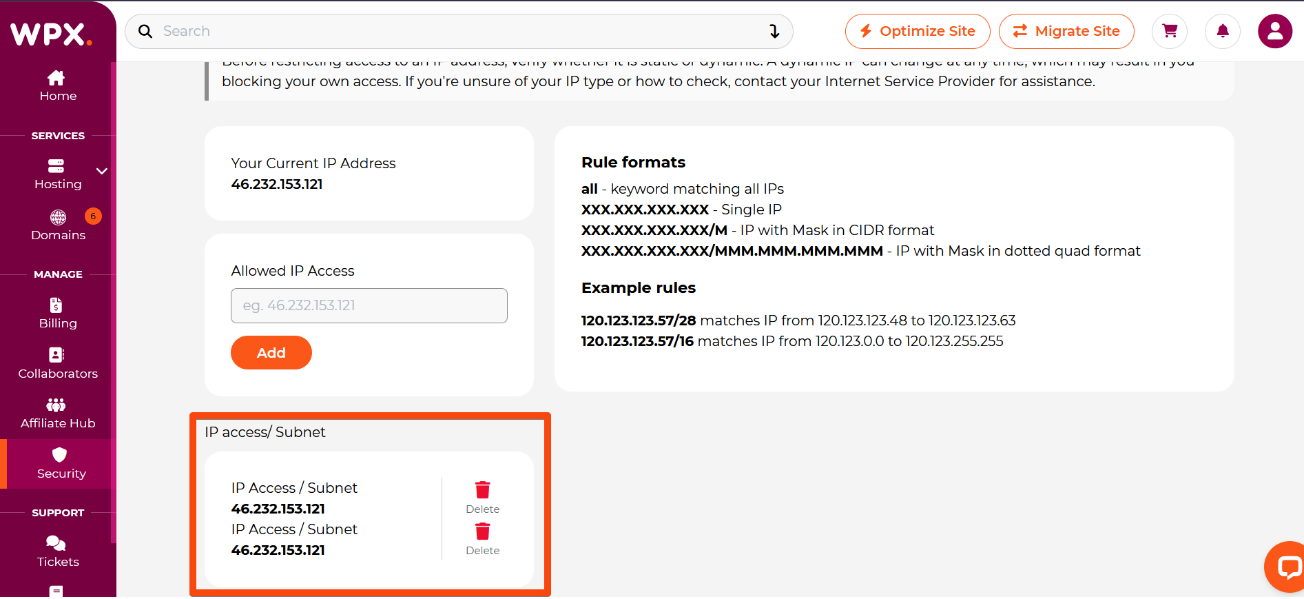The height and width of the screenshot is (599, 1304).
Task: Open the live chat bubble
Action: 1287,567
